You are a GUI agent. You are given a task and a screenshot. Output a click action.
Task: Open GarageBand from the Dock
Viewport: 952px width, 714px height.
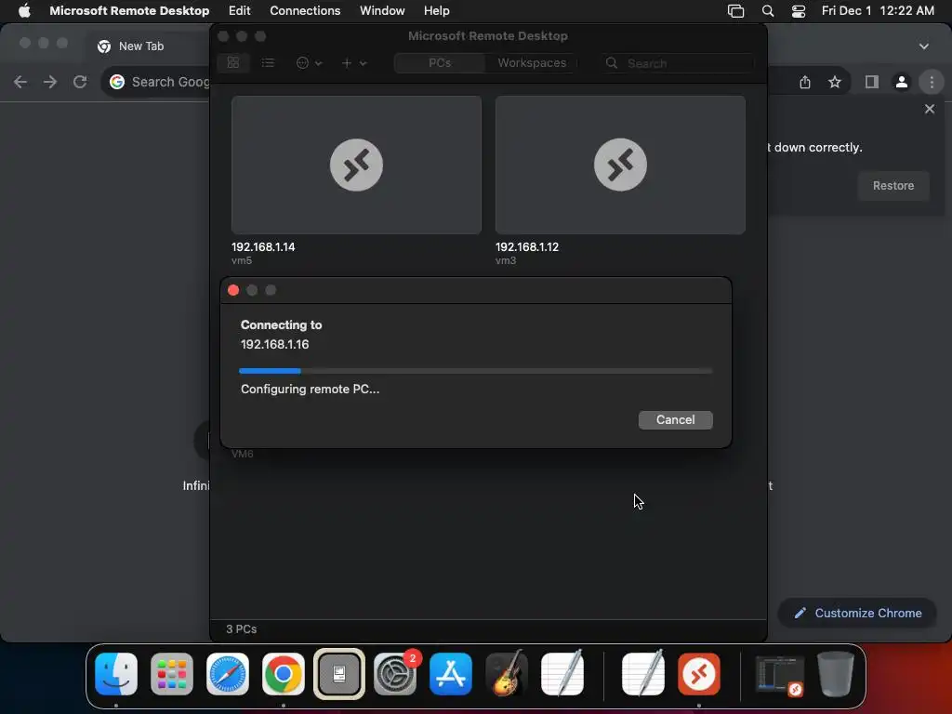click(507, 673)
